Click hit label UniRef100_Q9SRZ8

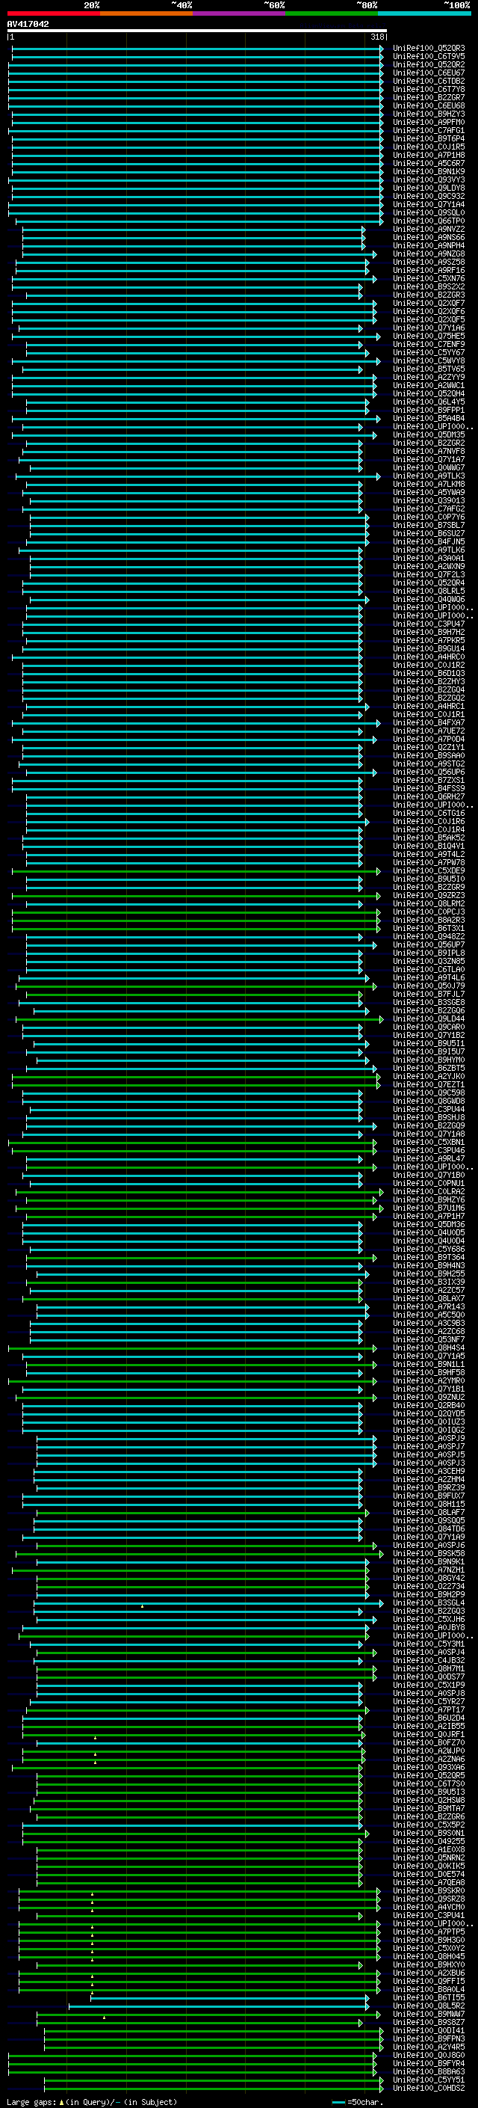(x=429, y=1899)
